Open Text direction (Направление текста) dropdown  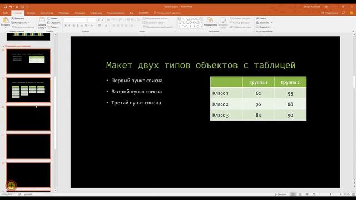pyautogui.click(x=156, y=18)
